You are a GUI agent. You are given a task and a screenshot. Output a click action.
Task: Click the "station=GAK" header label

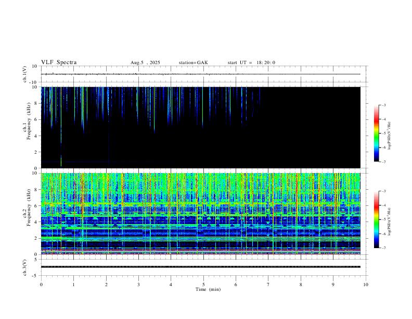point(193,63)
